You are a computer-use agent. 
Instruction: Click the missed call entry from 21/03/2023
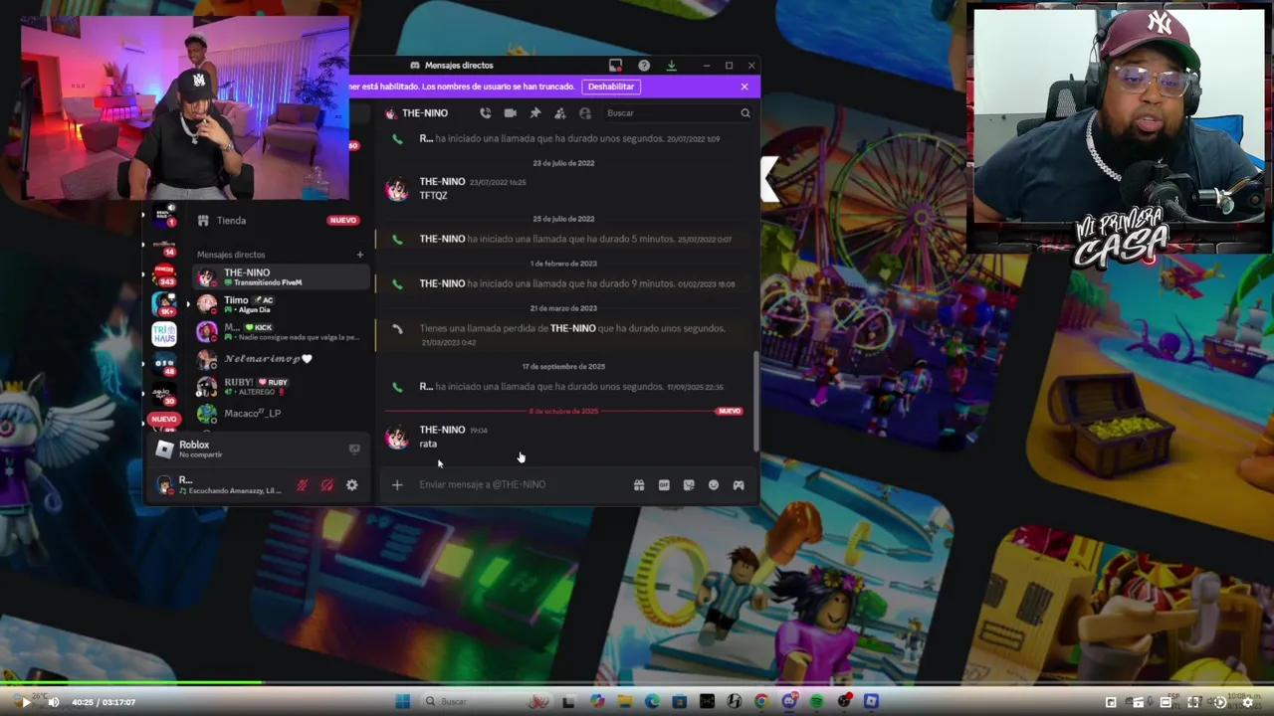[565, 334]
